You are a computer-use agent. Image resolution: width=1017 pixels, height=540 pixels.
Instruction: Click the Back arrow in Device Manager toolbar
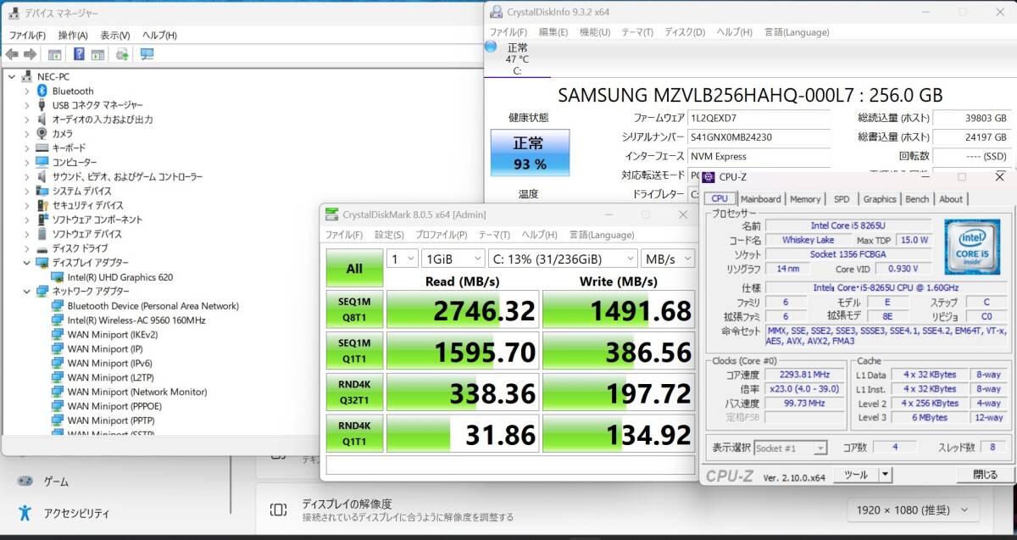pyautogui.click(x=12, y=54)
